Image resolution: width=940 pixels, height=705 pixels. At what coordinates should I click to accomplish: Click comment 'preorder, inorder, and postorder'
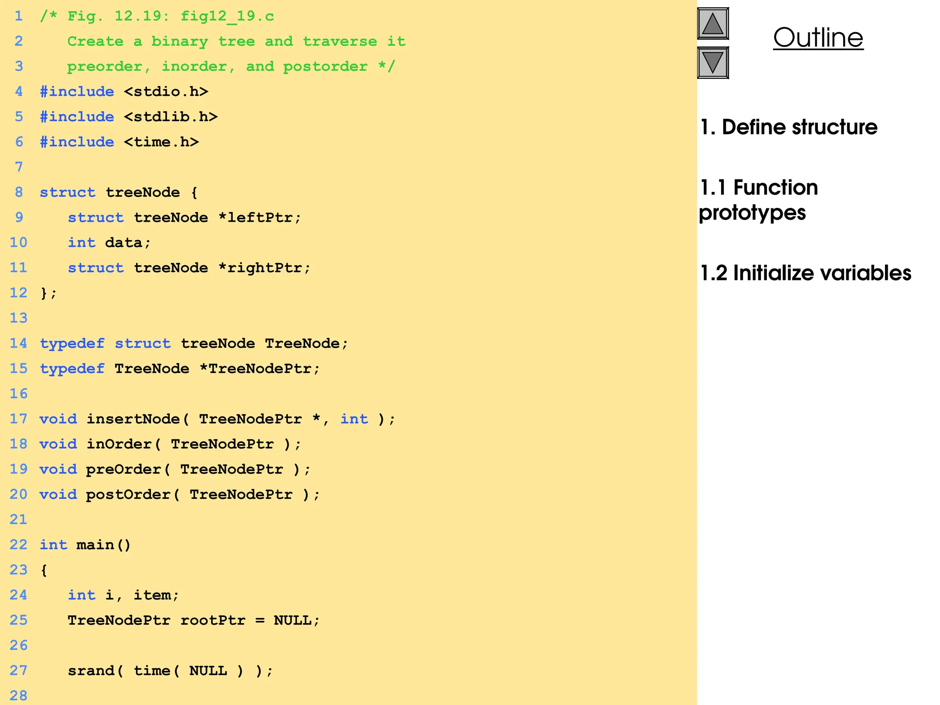point(217,67)
